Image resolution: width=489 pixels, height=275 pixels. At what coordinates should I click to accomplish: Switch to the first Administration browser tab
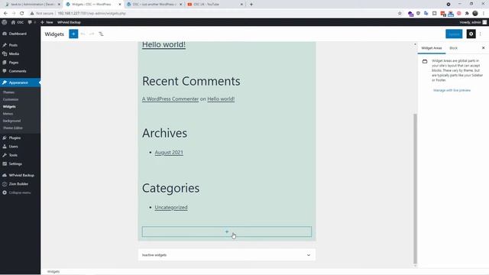[32, 5]
